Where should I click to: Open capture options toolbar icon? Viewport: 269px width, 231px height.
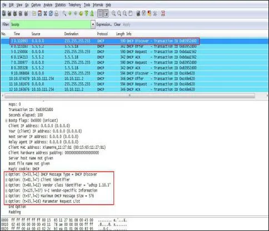pos(9,13)
